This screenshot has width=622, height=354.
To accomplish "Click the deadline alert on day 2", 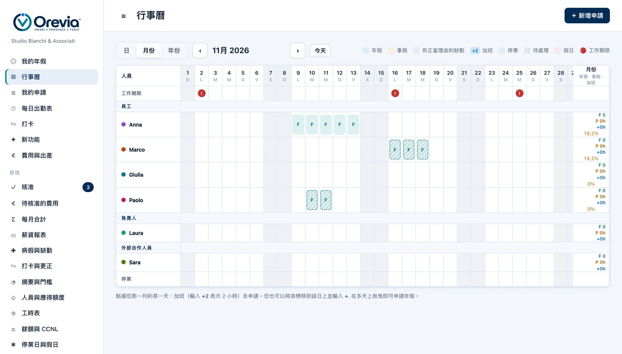I will [201, 93].
